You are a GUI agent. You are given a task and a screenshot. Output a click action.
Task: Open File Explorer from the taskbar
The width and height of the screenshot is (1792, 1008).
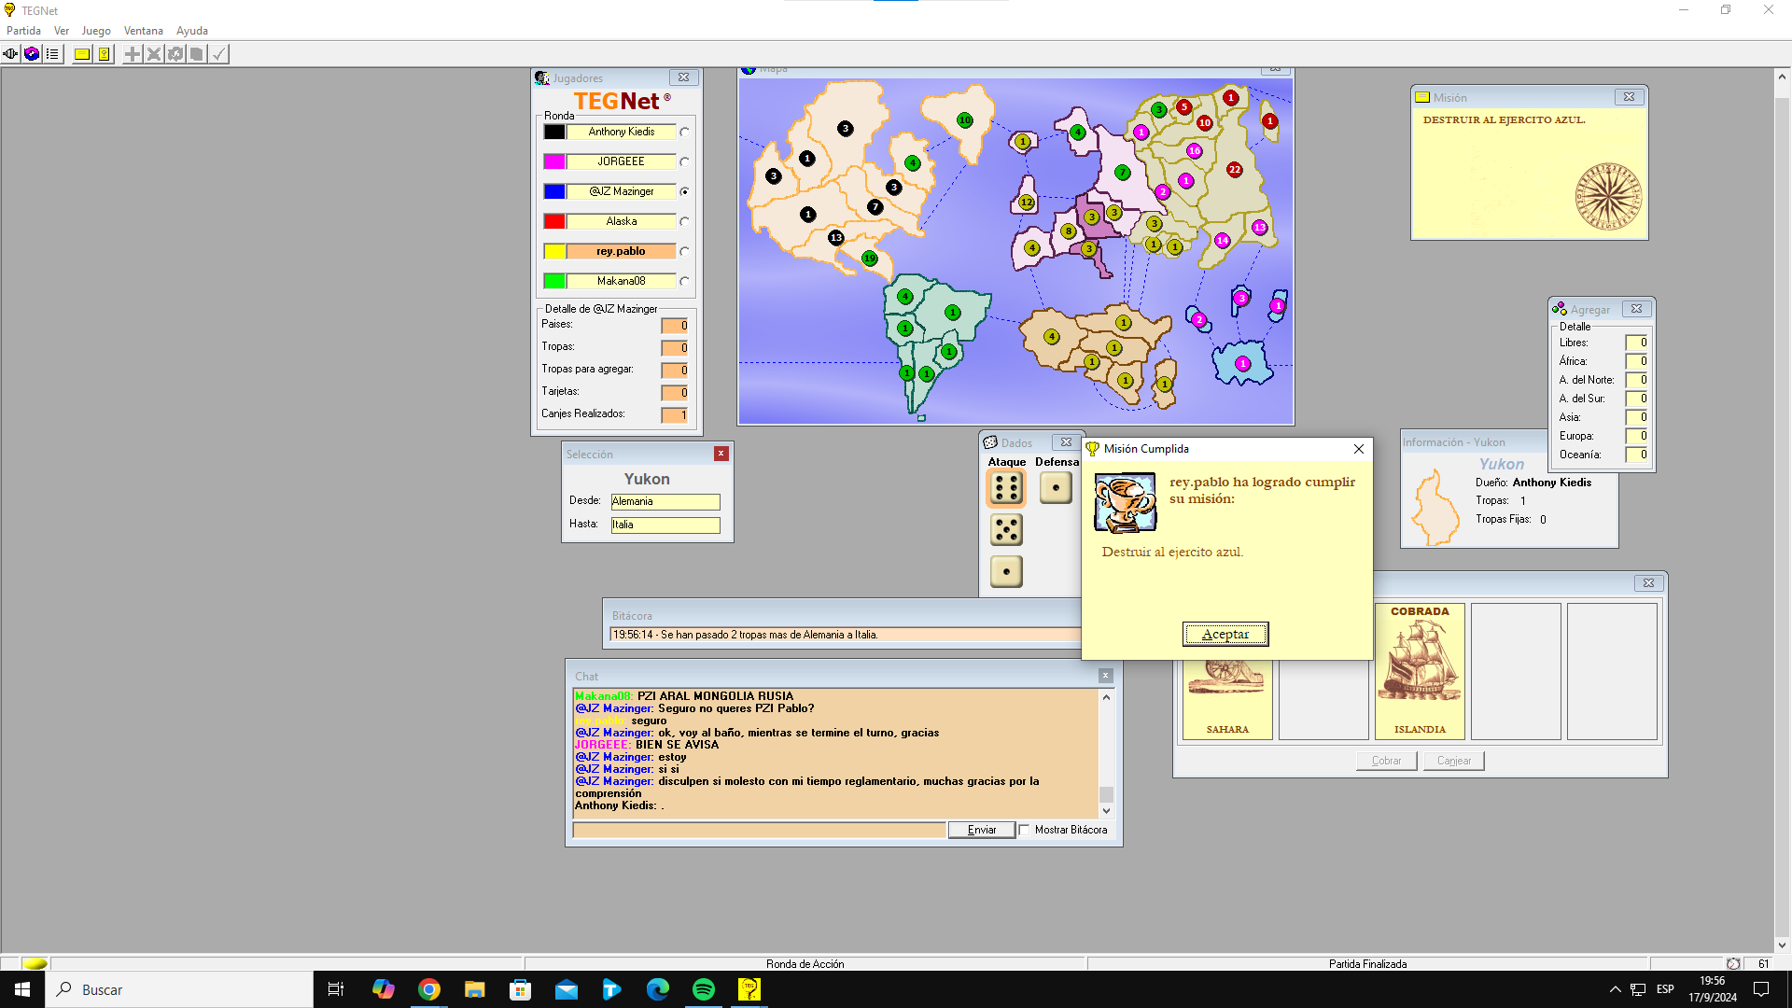coord(475,989)
